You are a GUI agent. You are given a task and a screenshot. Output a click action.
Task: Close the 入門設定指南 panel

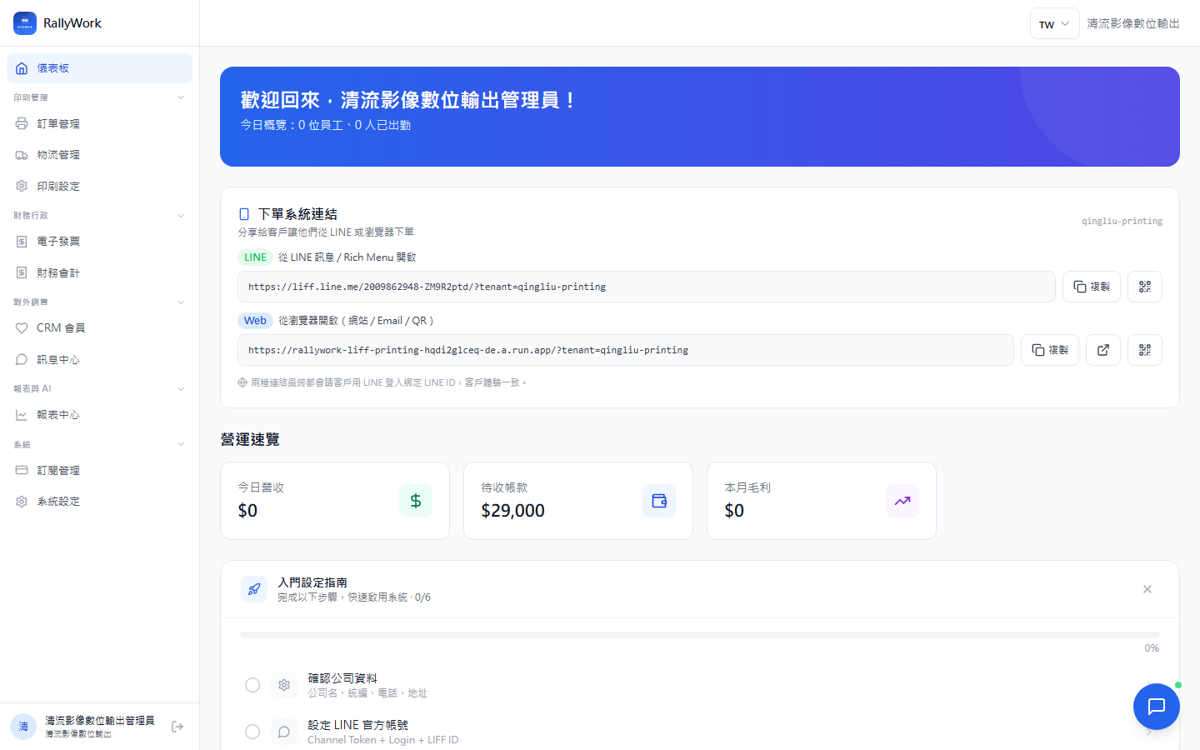pos(1147,589)
